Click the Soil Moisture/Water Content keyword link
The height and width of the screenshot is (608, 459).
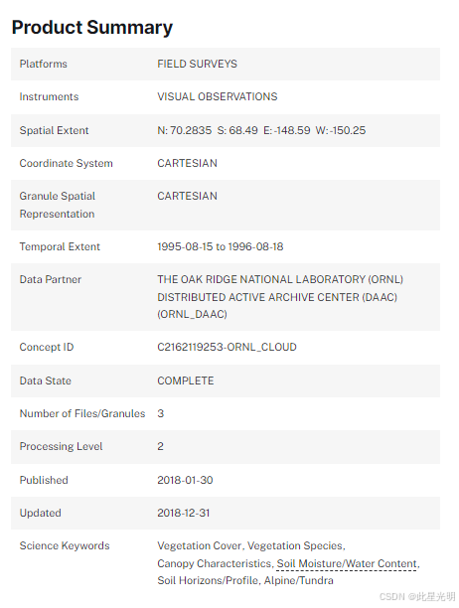pos(348,563)
